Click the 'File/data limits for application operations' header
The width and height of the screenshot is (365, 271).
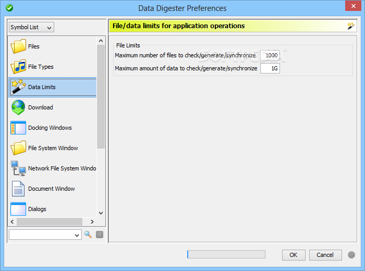pyautogui.click(x=178, y=26)
